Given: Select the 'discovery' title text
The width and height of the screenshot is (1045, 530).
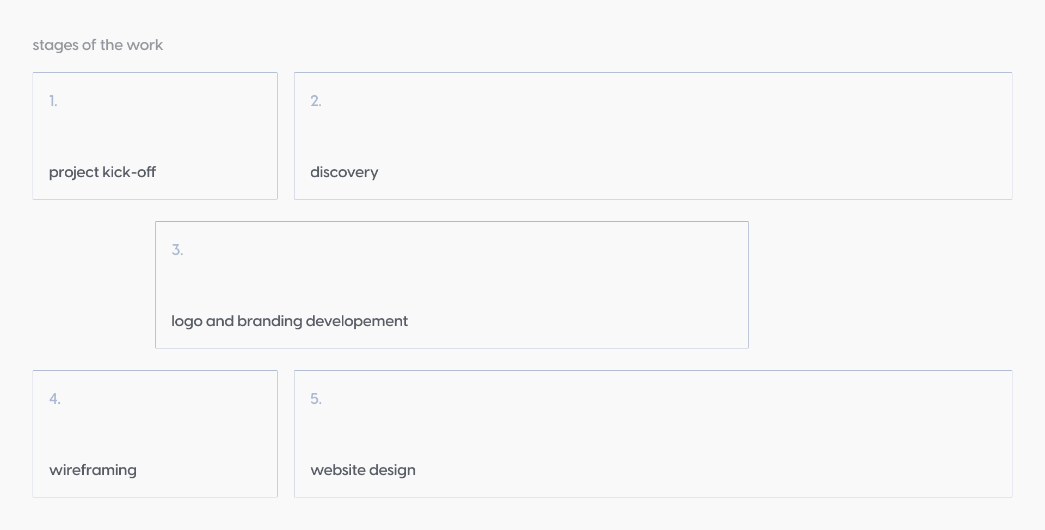Looking at the screenshot, I should (x=344, y=172).
